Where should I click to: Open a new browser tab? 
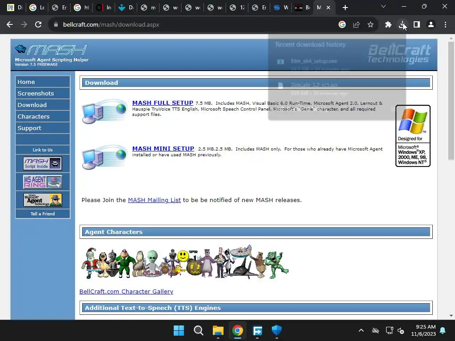tap(345, 8)
